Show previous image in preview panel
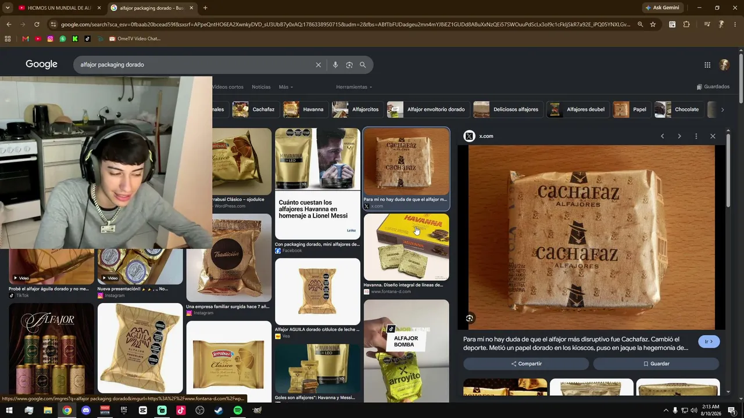Viewport: 744px width, 418px height. [x=662, y=136]
